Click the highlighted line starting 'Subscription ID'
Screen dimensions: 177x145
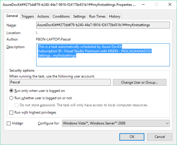pos(95,51)
